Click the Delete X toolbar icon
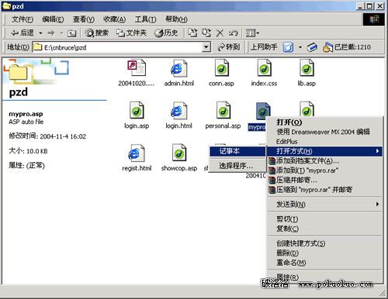 click(x=220, y=33)
